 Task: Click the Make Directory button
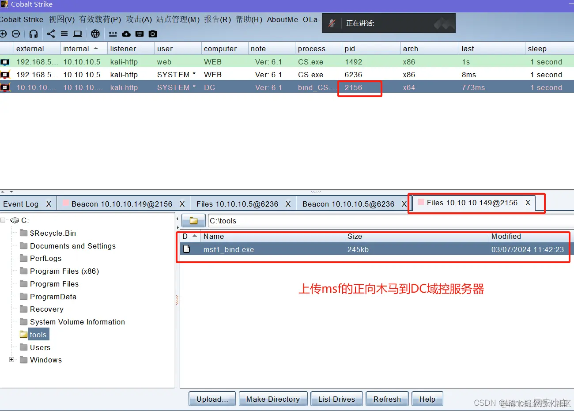[x=273, y=399]
